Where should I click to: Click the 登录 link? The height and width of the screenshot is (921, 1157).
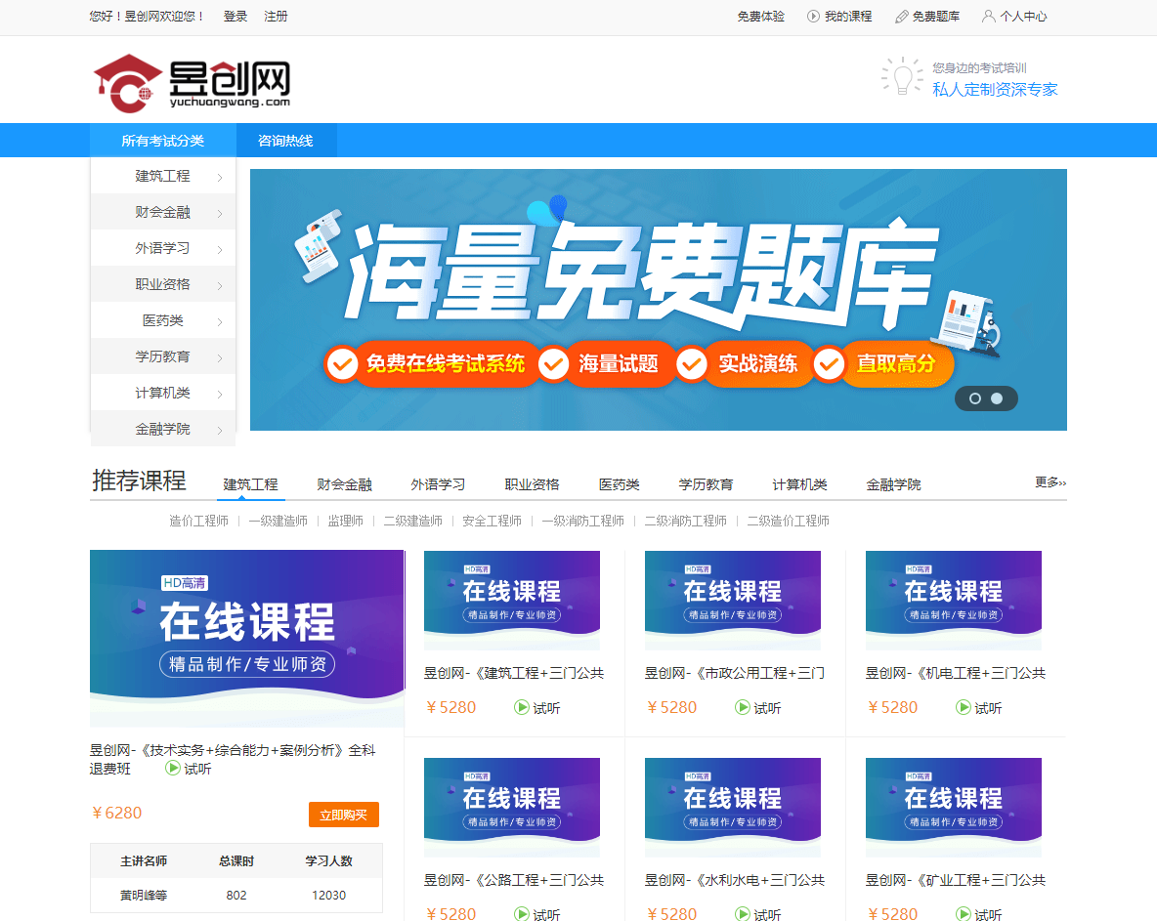point(236,17)
